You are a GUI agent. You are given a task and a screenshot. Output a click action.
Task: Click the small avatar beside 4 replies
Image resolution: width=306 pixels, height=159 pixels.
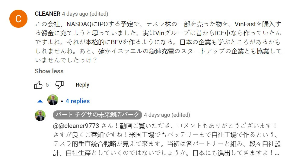coord(53,100)
